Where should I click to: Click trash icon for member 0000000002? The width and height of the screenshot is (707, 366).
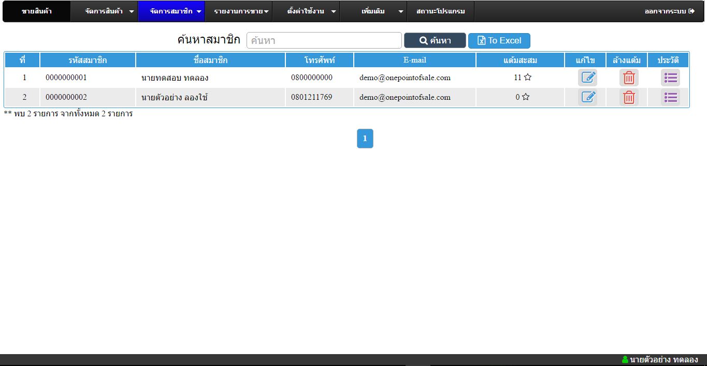pos(629,97)
